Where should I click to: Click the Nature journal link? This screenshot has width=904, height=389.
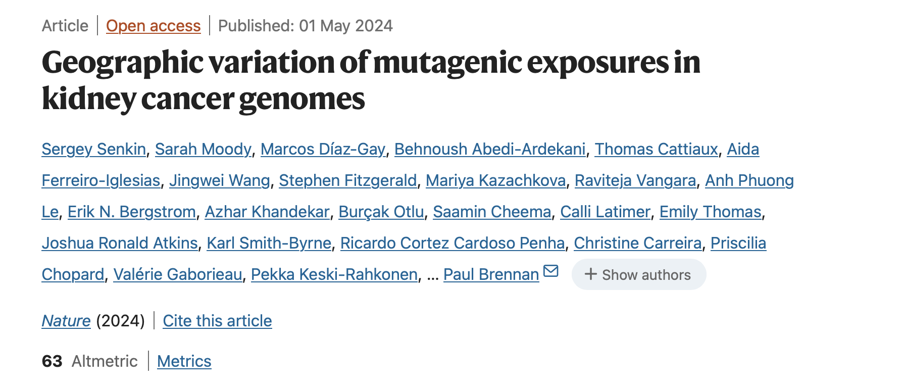tap(66, 321)
